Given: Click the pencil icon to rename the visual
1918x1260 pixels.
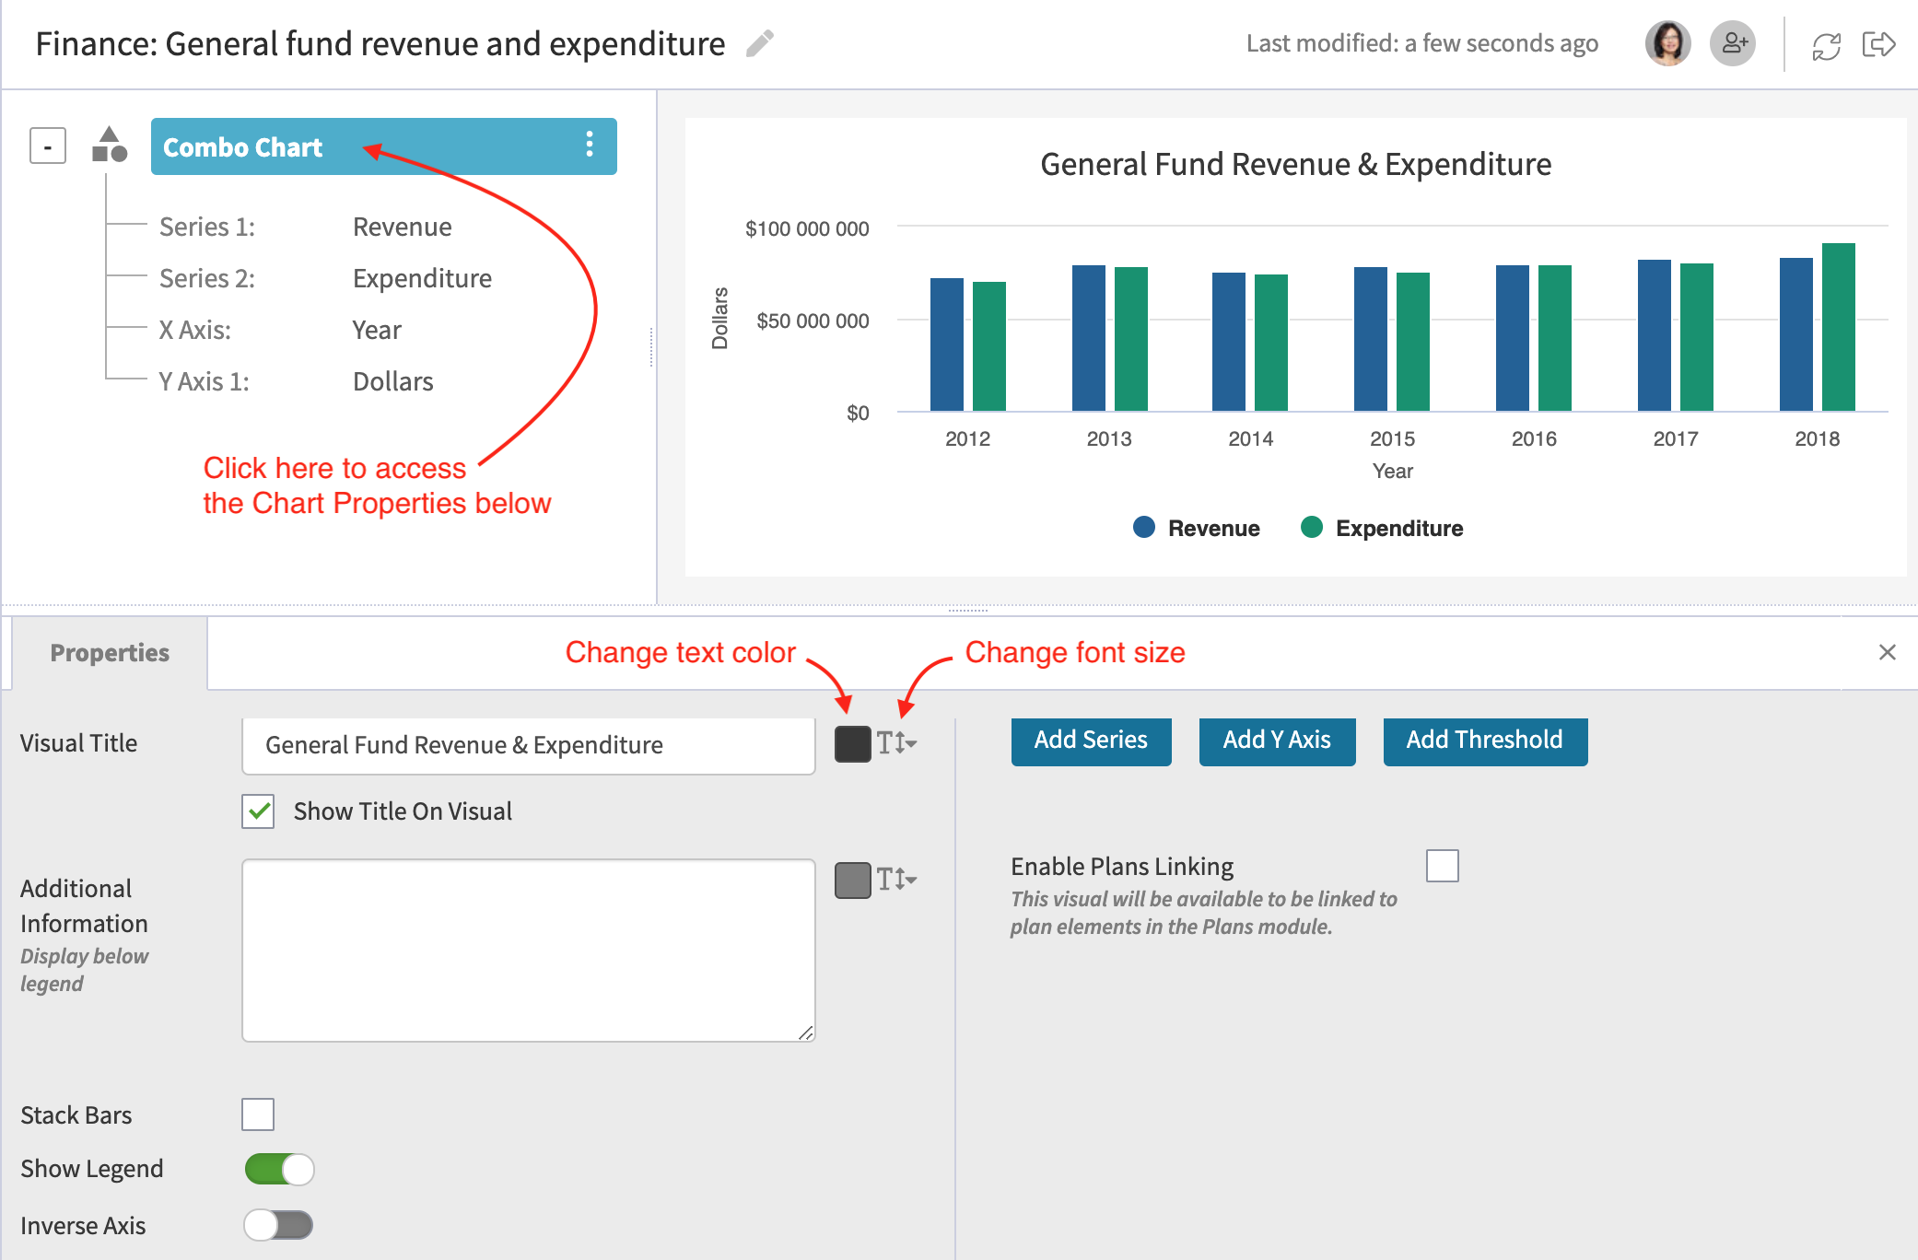Looking at the screenshot, I should 757,44.
